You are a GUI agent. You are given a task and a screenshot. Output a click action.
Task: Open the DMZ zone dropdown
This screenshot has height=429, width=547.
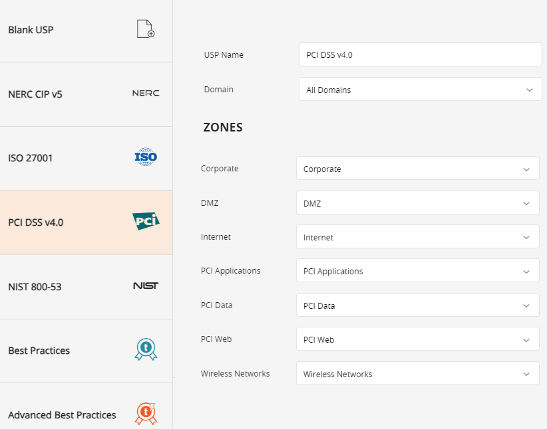(x=417, y=203)
